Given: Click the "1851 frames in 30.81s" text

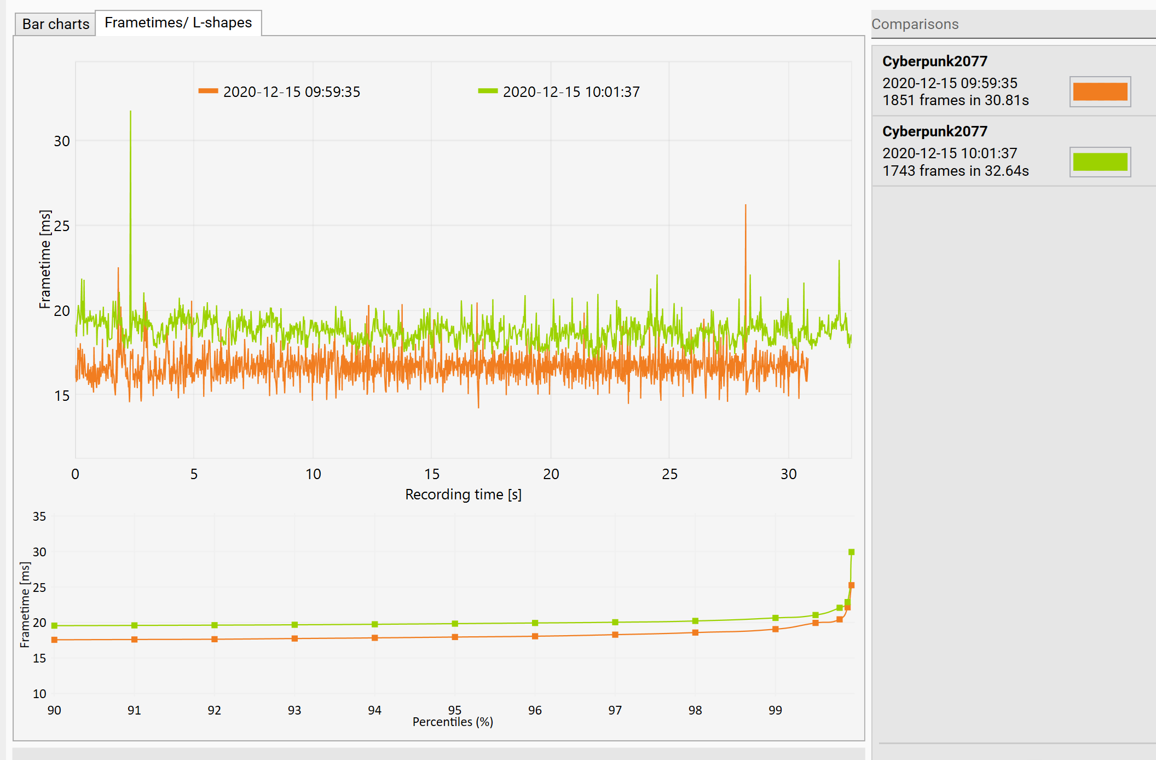Looking at the screenshot, I should click(955, 100).
